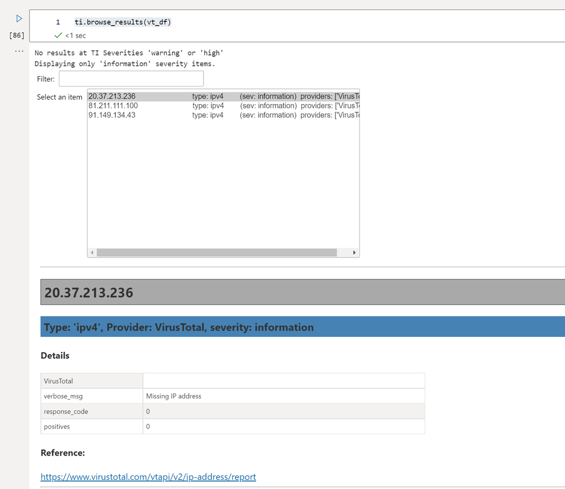Click the 'Displaying only information severity' line
Viewport: 565px width, 489px height.
click(124, 63)
